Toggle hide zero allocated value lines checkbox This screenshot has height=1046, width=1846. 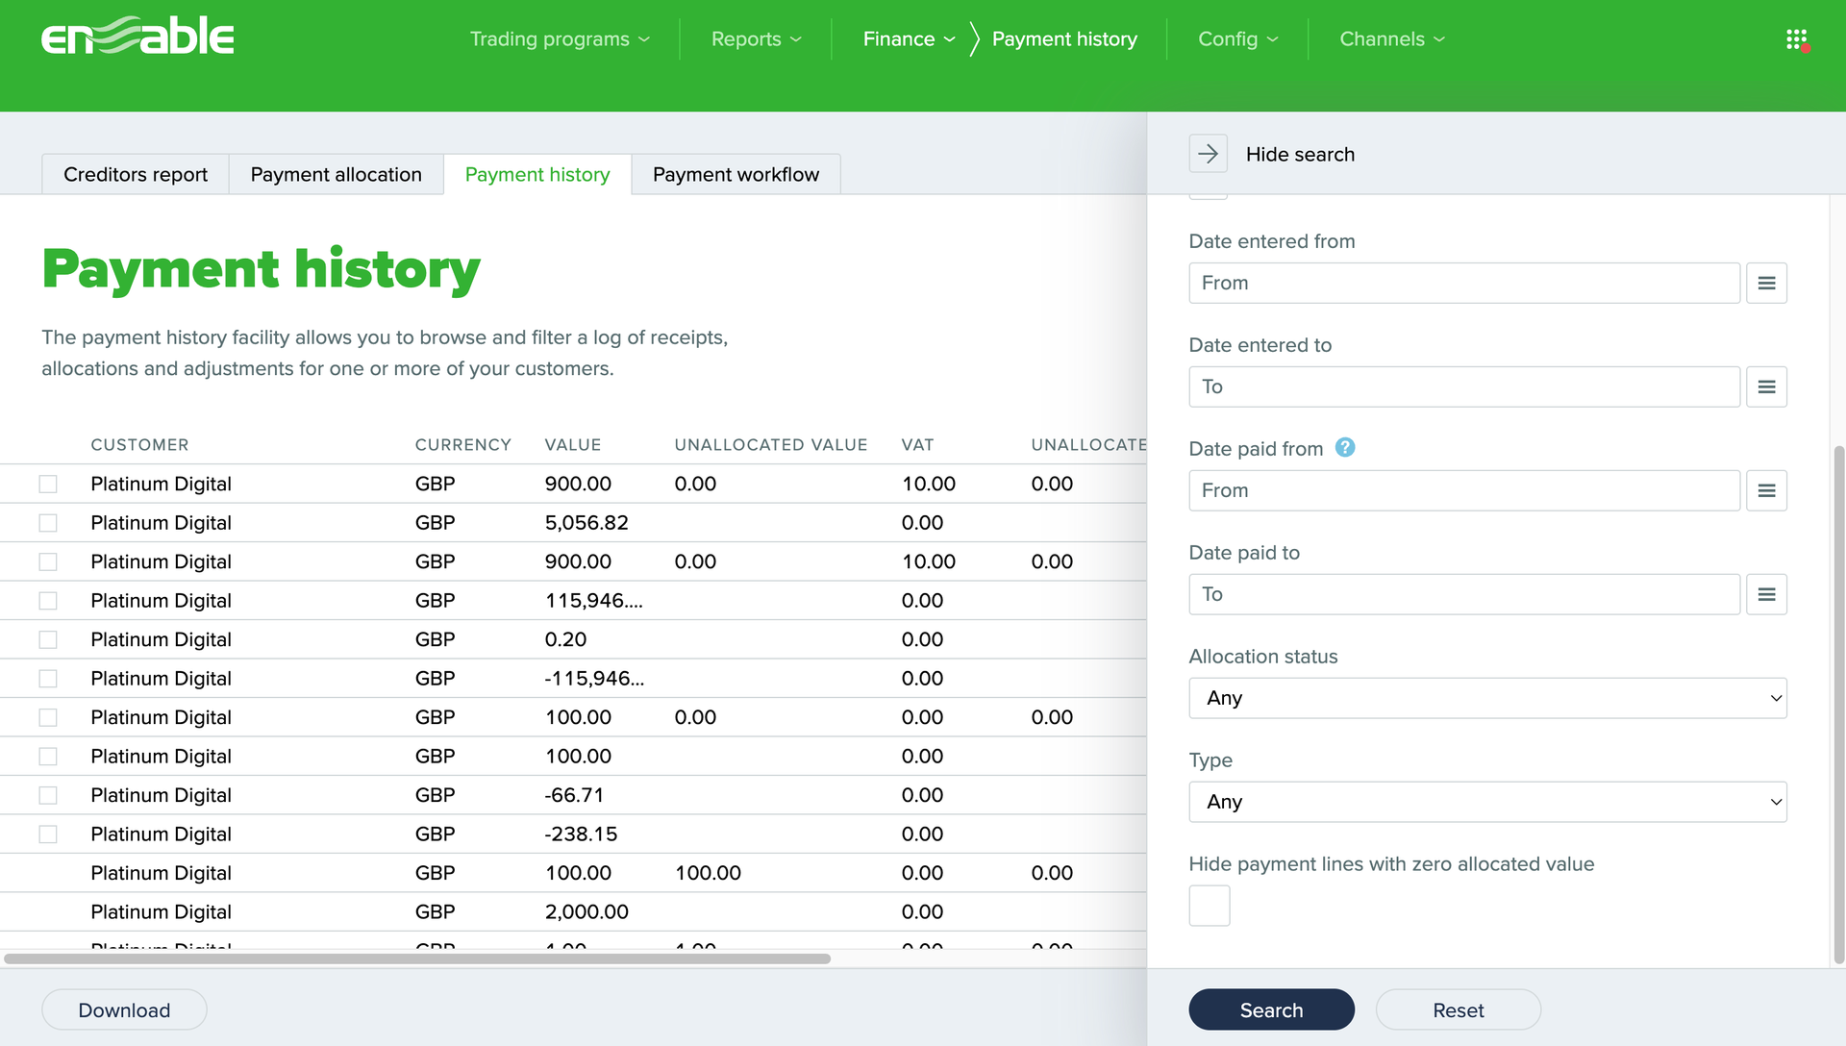[1210, 906]
